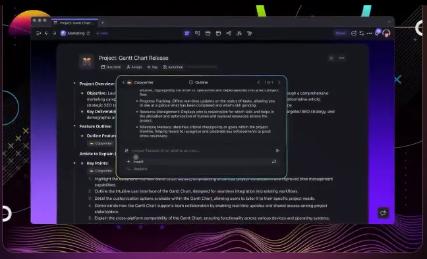Collapse the Project Overview section
This screenshot has height=259, width=427.
click(x=74, y=83)
